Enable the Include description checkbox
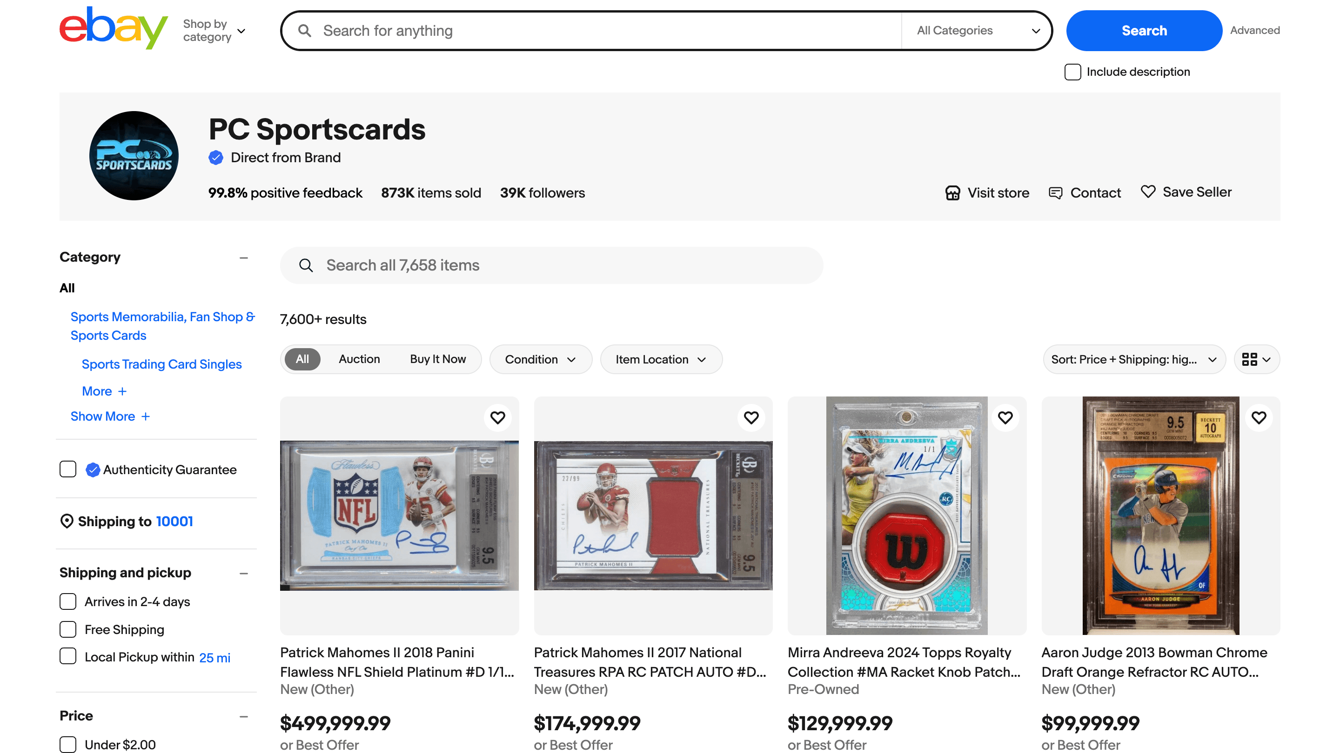Image resolution: width=1340 pixels, height=753 pixels. tap(1072, 72)
